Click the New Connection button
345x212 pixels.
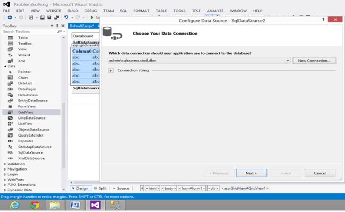pyautogui.click(x=314, y=61)
